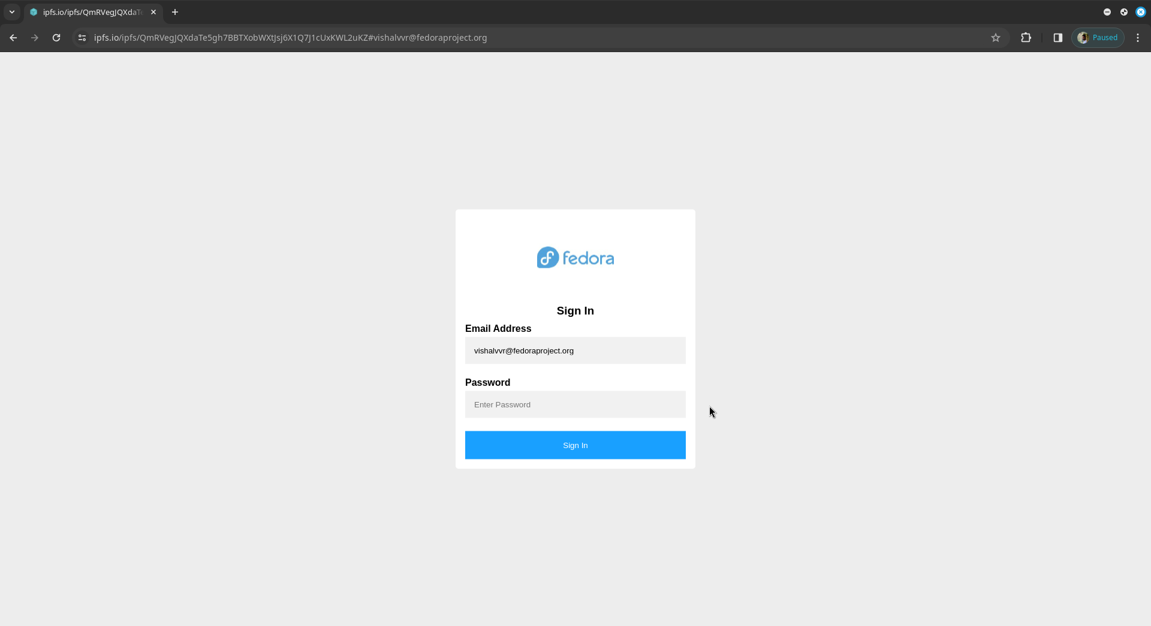Close the browser window

click(1141, 12)
